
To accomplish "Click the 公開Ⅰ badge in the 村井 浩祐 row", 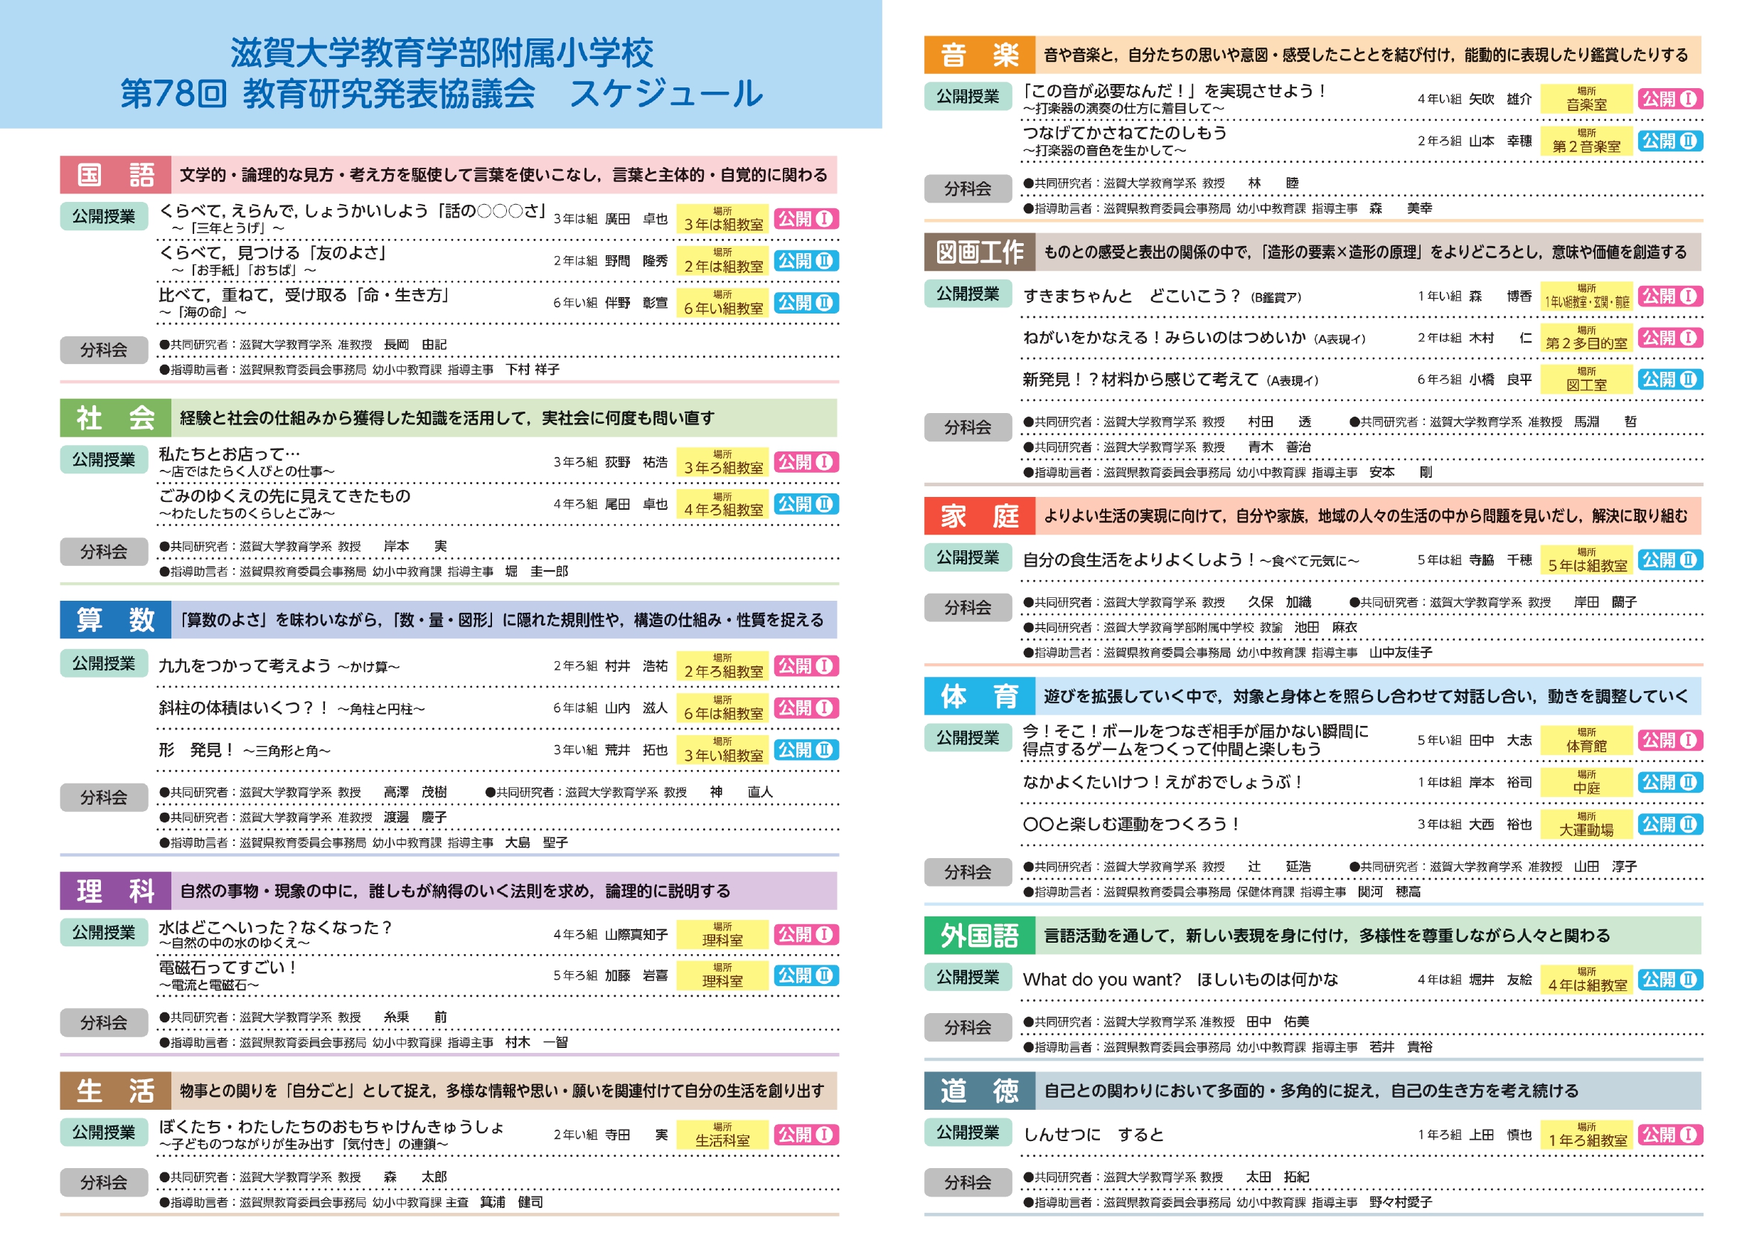I will (806, 666).
